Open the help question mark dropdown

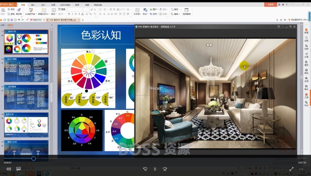[x=287, y=5]
